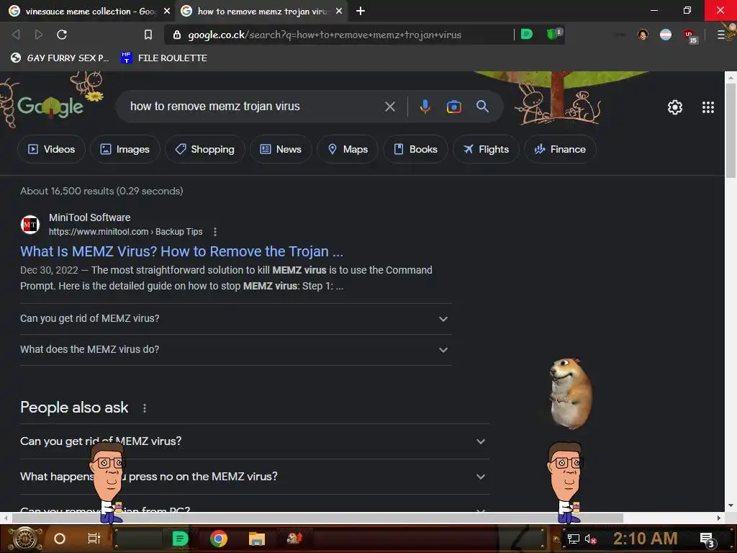Click the vertical page scrollbar

pyautogui.click(x=731, y=132)
